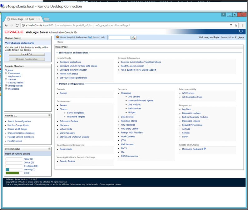Open a new browser tab

(x=47, y=19)
